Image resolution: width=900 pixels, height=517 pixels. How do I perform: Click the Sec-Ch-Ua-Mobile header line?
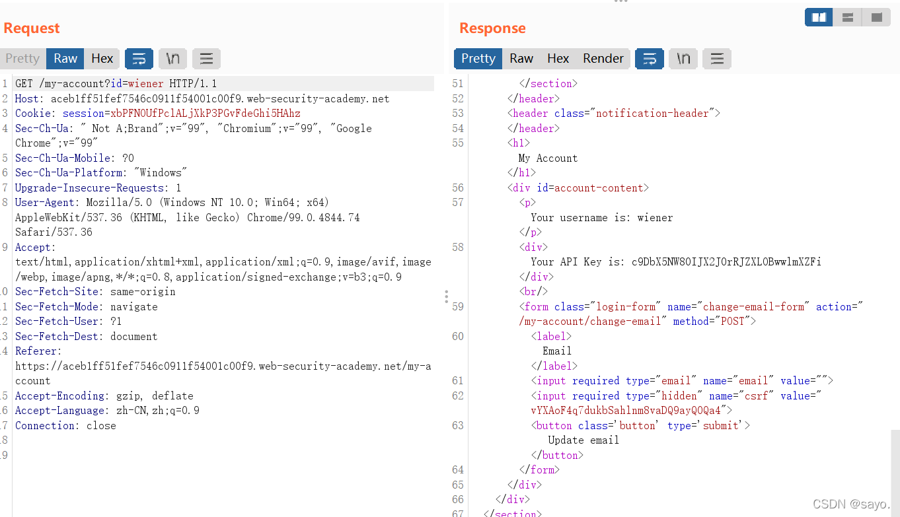click(75, 158)
